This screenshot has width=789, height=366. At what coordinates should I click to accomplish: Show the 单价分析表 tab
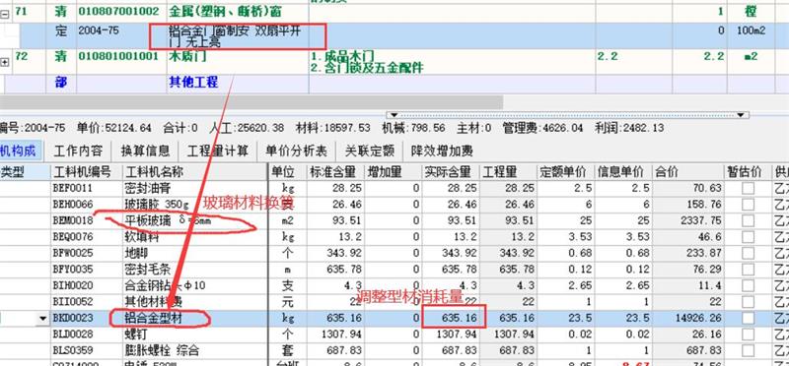click(x=297, y=151)
